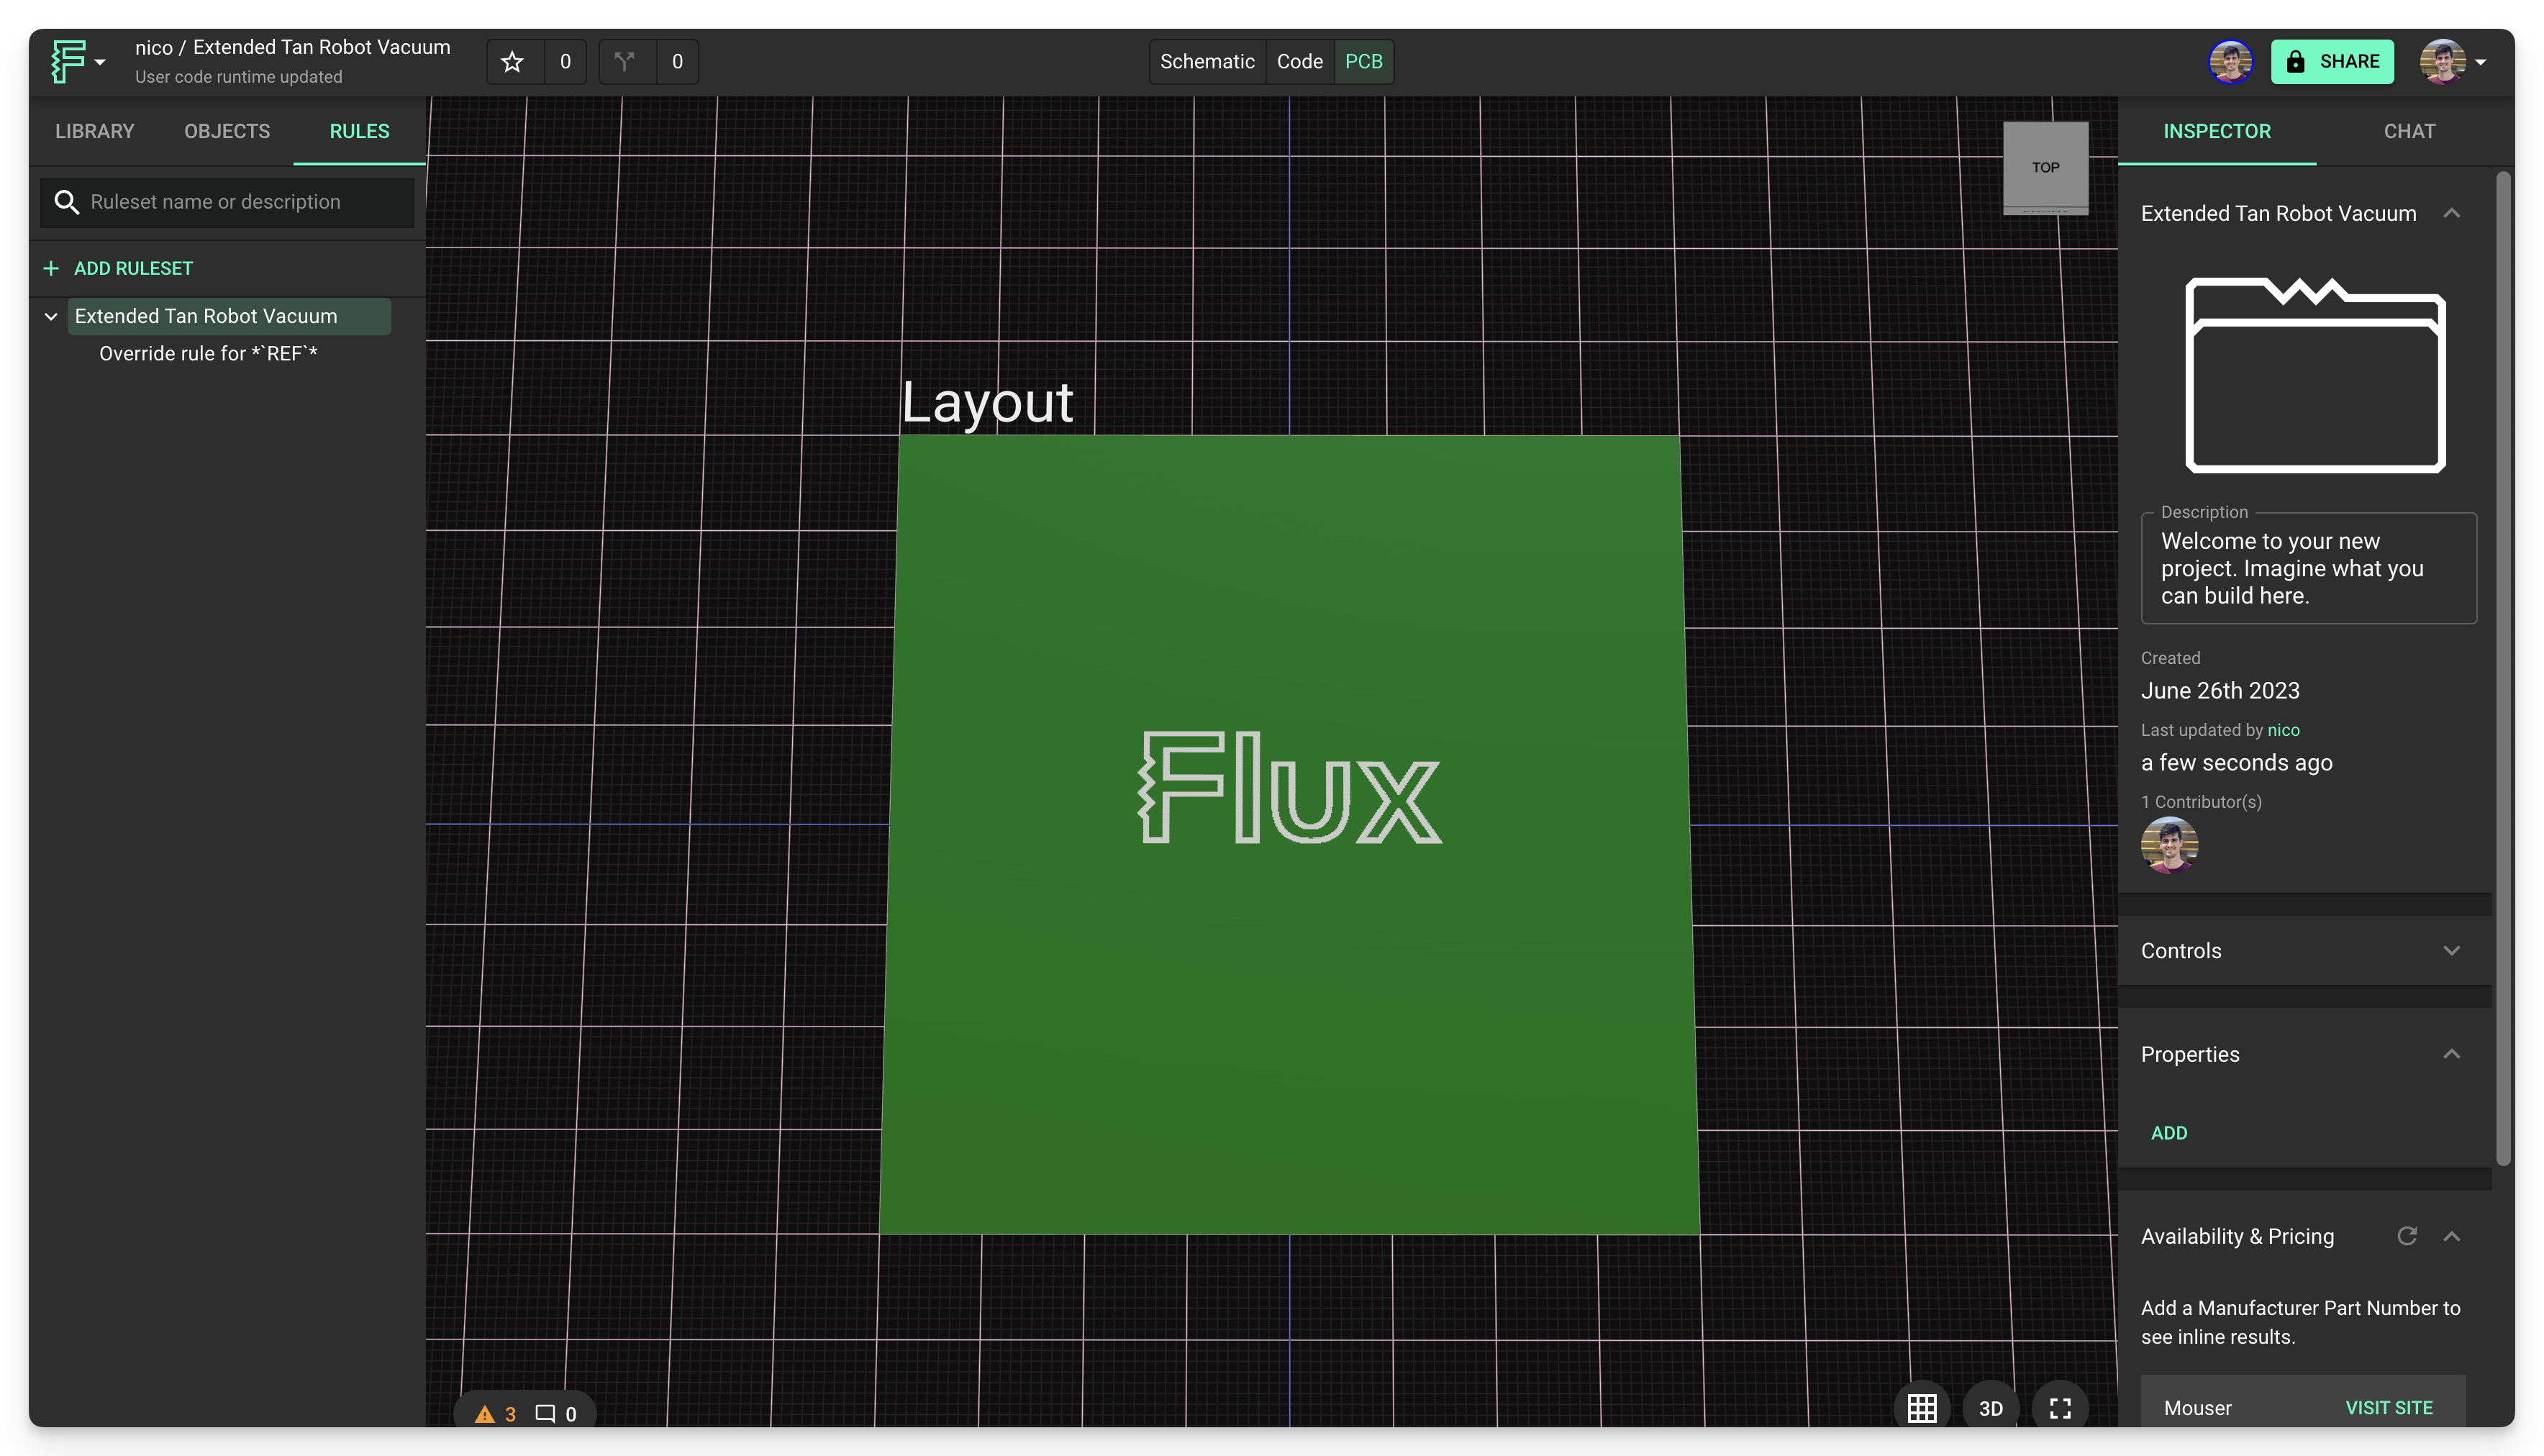Click the project folder thumbnail image
This screenshot has width=2544, height=1456.
(2315, 375)
